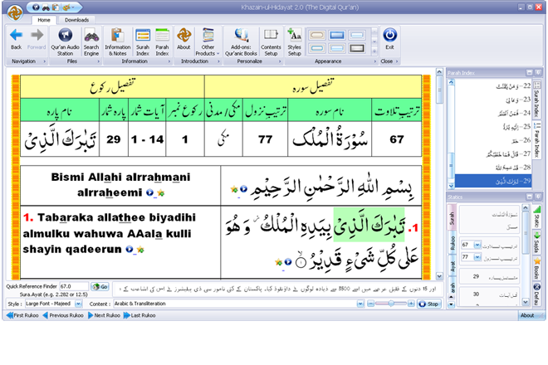Switch to the Home ribbon tab
This screenshot has width=548, height=365.
point(44,20)
